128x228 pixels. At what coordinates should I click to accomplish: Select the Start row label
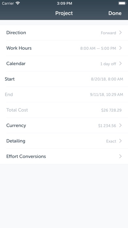pyautogui.click(x=9, y=79)
